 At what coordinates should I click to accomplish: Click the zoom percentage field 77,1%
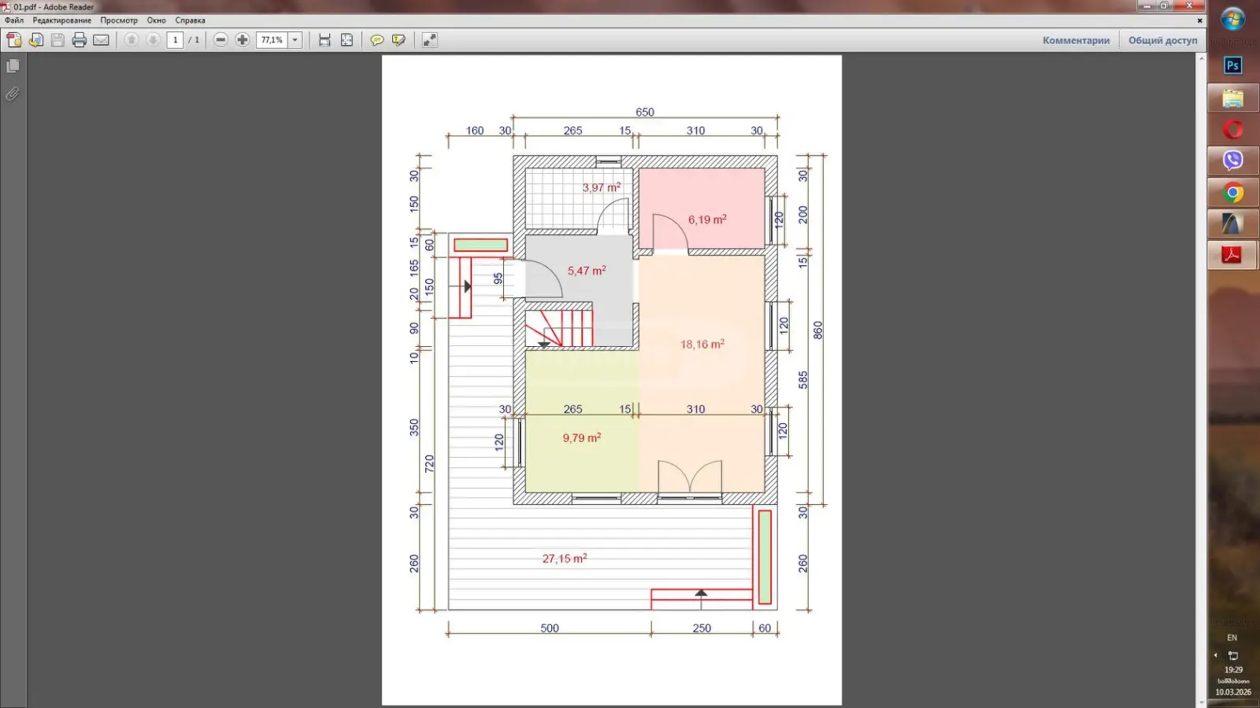click(272, 40)
